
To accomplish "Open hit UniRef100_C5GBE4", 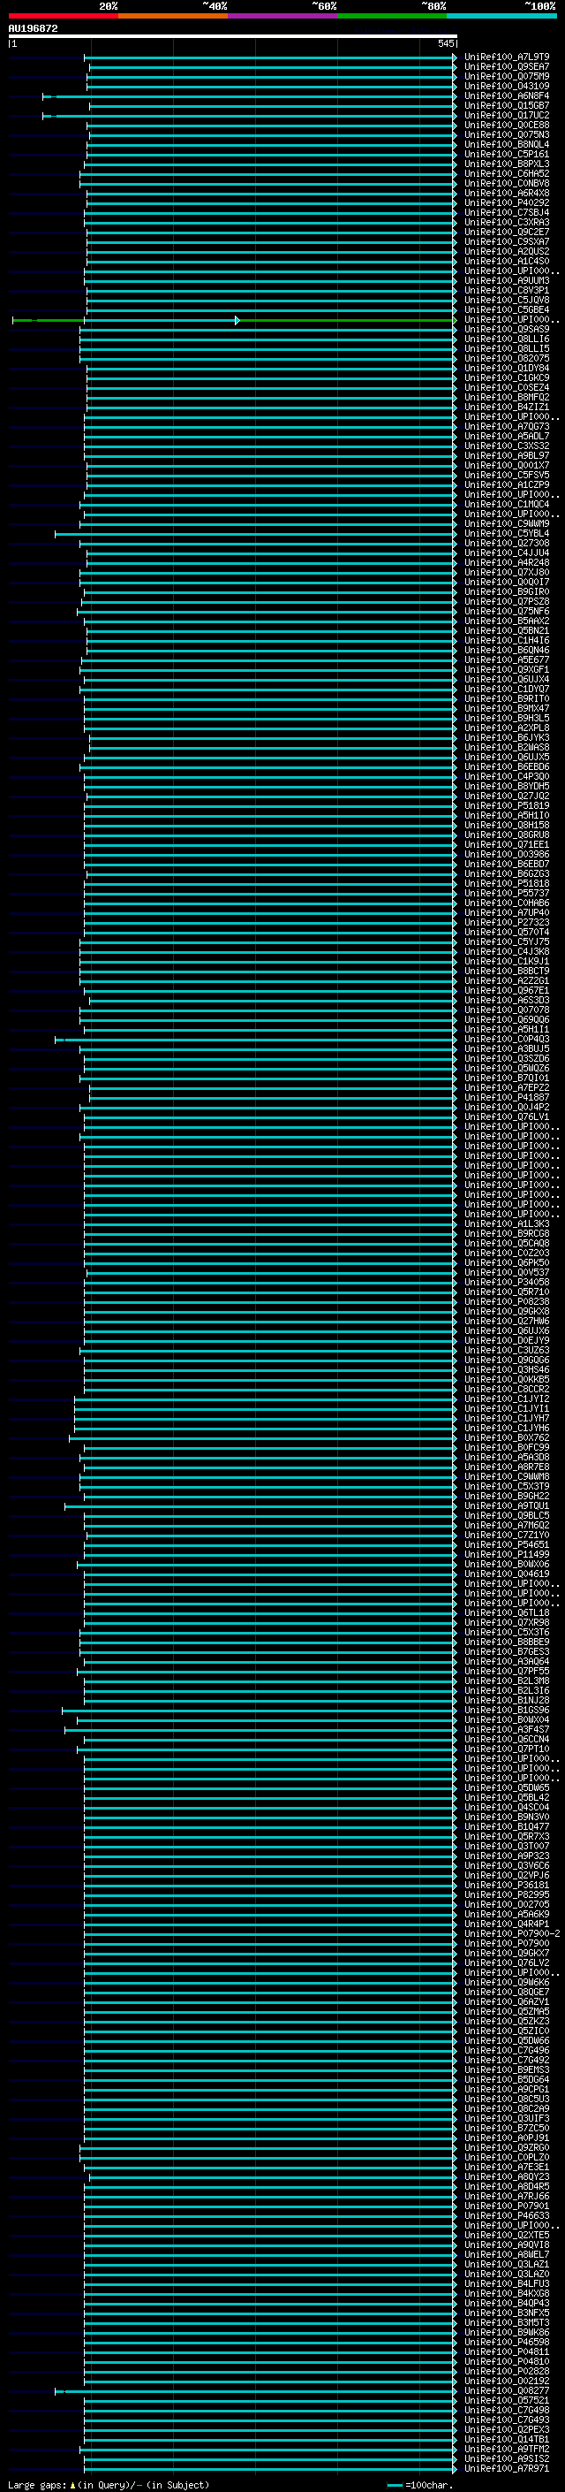I will point(506,309).
